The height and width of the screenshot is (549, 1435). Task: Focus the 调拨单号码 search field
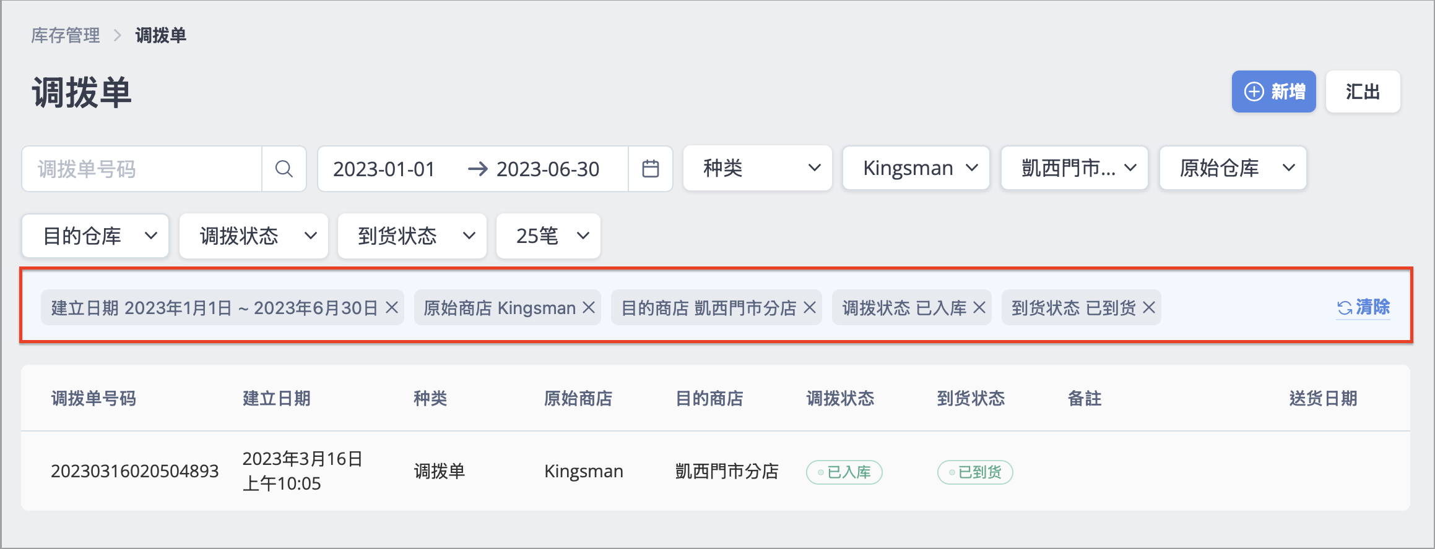[x=142, y=169]
